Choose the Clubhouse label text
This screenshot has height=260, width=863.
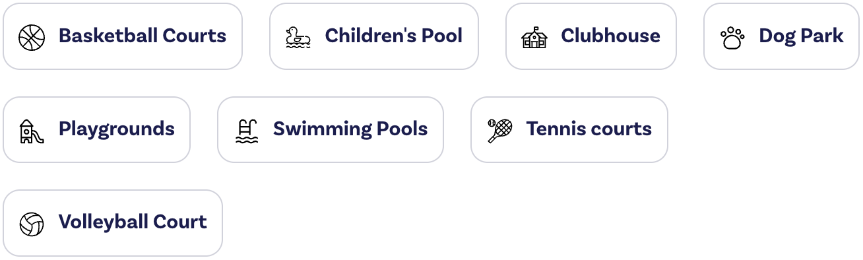click(610, 36)
